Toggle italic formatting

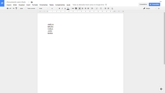click(x=62, y=9)
